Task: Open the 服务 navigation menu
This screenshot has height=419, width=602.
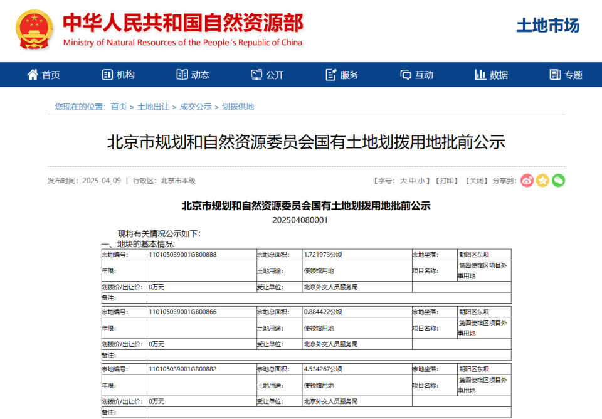Action: coord(349,75)
